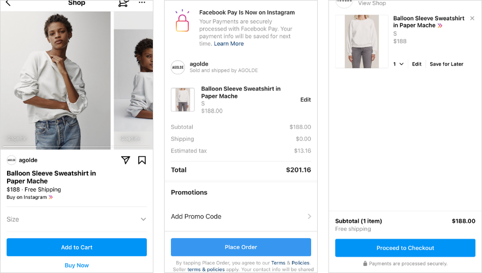The width and height of the screenshot is (482, 273).
Task: Tap the back arrow in Shop header
Action: coord(8,3)
